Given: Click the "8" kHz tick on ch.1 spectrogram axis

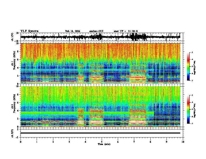Looking at the screenshot, I should click(x=18, y=51).
